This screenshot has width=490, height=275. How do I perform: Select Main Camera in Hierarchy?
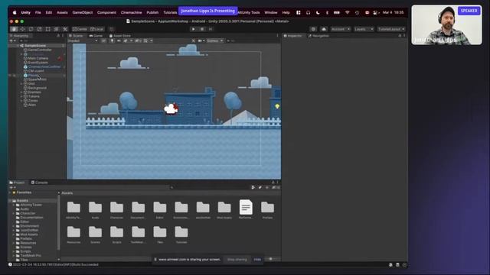pyautogui.click(x=38, y=58)
